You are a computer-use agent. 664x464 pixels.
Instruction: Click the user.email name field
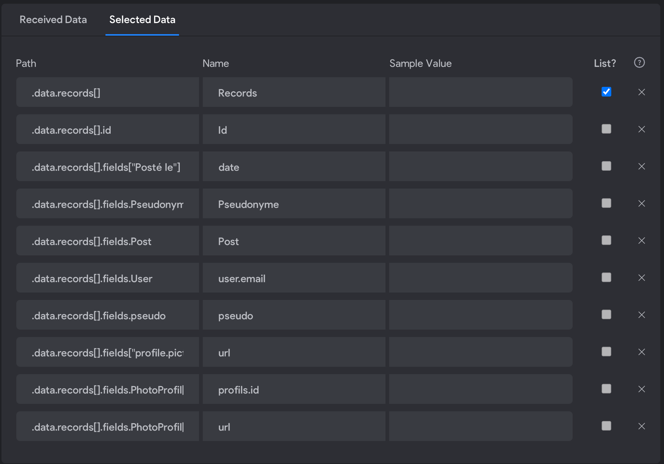[x=294, y=278]
